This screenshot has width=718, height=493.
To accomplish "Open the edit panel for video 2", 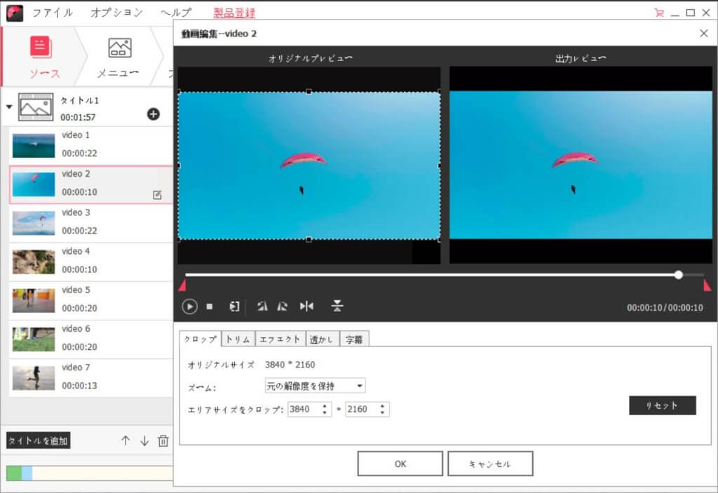I will click(x=158, y=194).
